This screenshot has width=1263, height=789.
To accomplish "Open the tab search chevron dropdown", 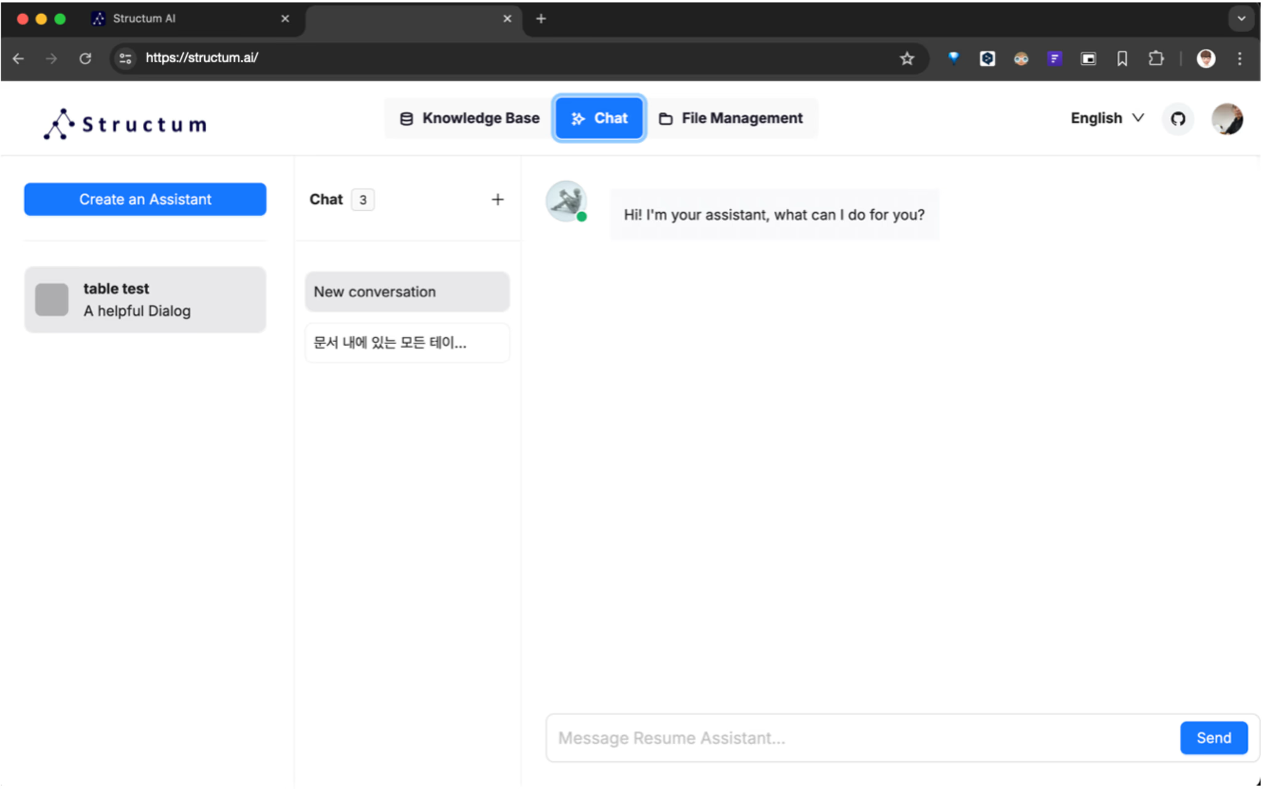I will (1241, 18).
